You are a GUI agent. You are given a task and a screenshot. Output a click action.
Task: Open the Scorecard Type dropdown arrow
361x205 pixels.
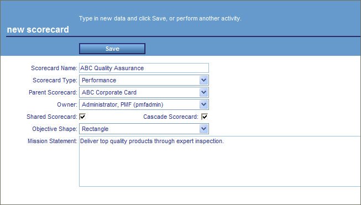click(203, 80)
